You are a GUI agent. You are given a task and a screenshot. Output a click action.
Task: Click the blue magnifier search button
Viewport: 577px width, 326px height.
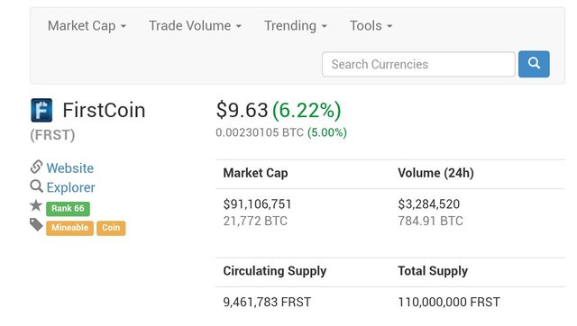point(534,64)
